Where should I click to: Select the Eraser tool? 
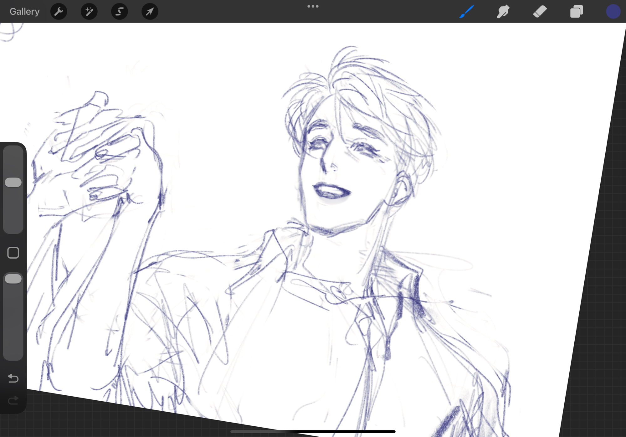540,12
